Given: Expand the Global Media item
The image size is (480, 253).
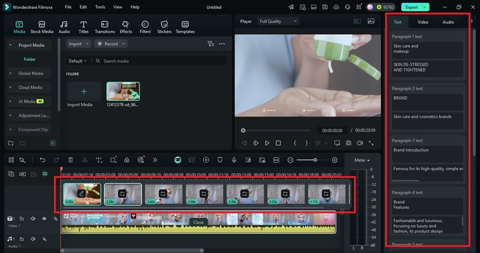Looking at the screenshot, I should [10, 73].
